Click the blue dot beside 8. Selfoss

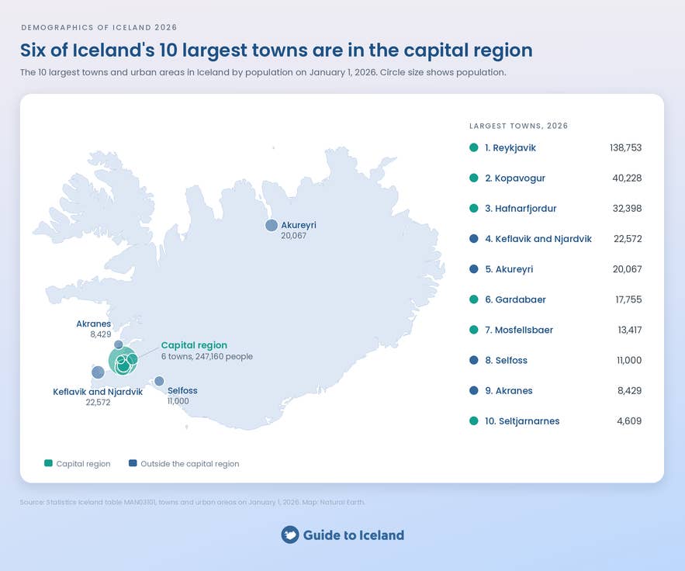(x=473, y=360)
